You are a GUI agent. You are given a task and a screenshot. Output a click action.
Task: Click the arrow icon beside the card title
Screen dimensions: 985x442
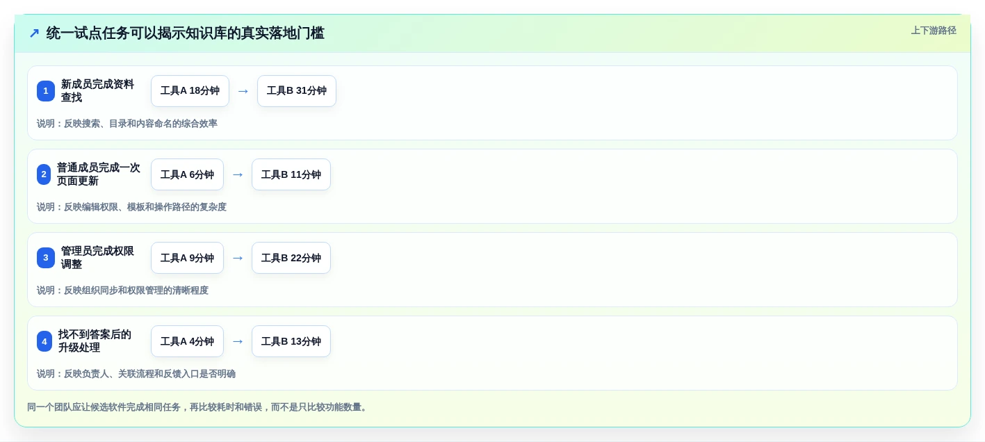tap(34, 33)
